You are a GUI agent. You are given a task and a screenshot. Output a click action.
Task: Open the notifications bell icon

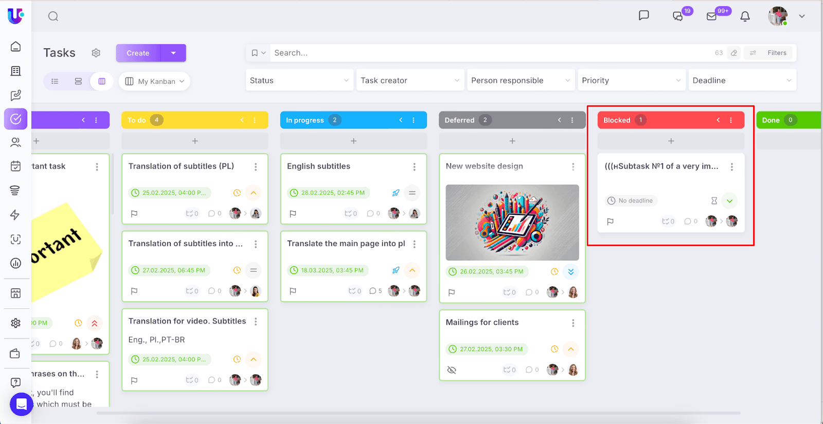(745, 16)
